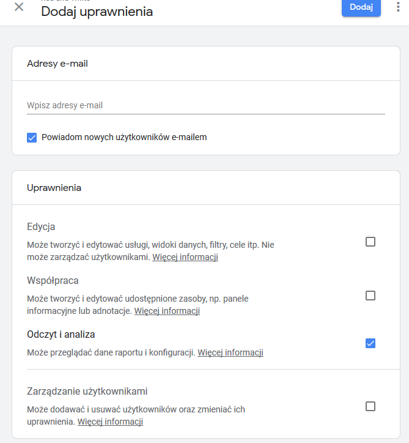The width and height of the screenshot is (409, 443).
Task: Focus the Wpisz adresy e-mail field
Action: coord(206,105)
